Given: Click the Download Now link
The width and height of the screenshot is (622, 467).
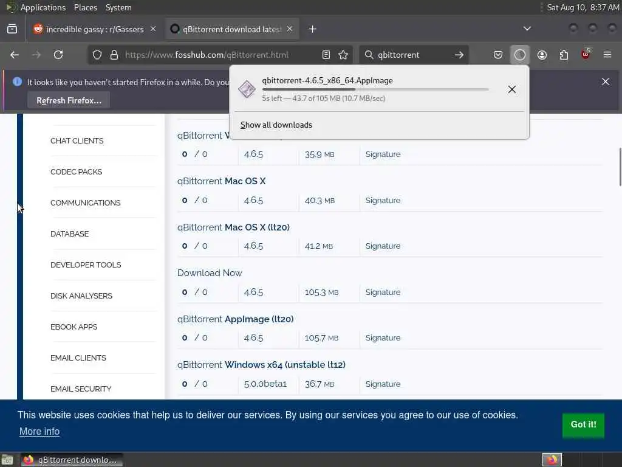Looking at the screenshot, I should pyautogui.click(x=210, y=273).
